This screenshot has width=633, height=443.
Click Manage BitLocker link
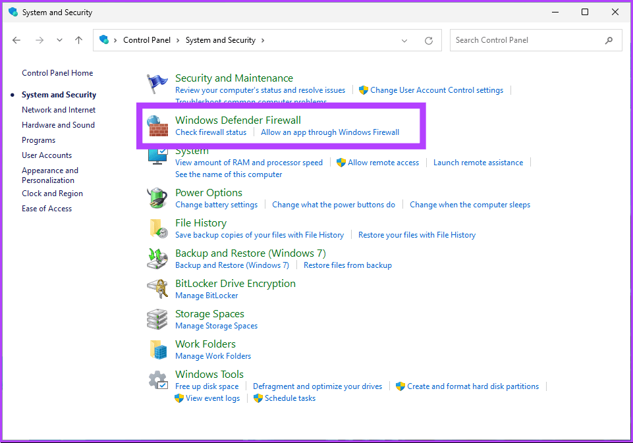tap(207, 296)
